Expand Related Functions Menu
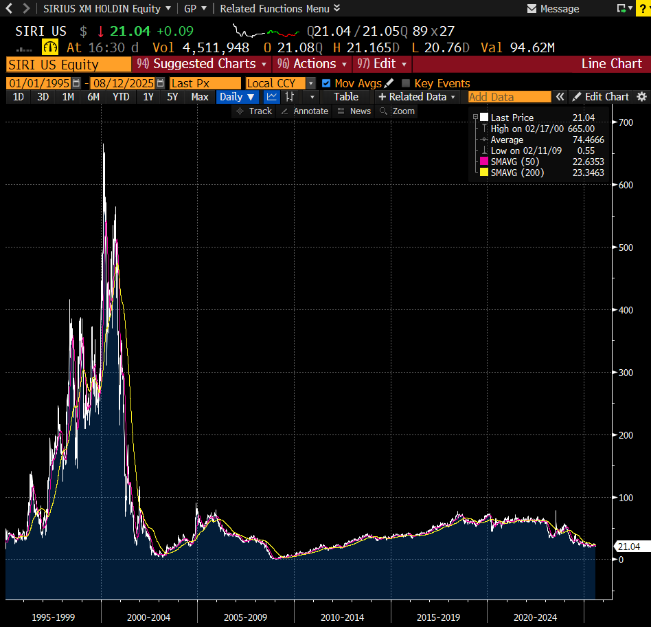Image resolution: width=651 pixels, height=627 pixels. (x=279, y=8)
